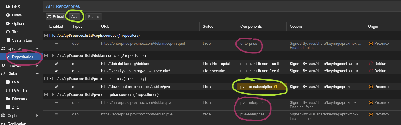401x125 pixels.
Task: Open Hosts in the sidebar
Action: point(17,15)
